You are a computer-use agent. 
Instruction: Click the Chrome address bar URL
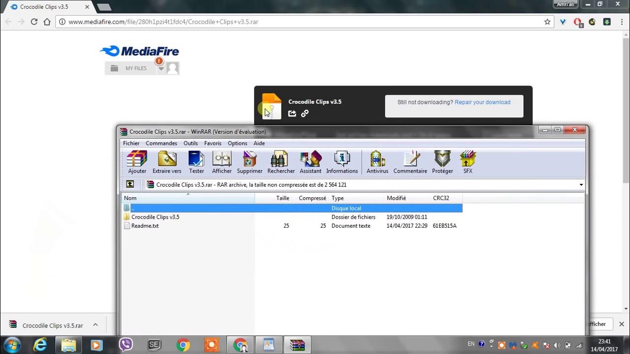163,22
